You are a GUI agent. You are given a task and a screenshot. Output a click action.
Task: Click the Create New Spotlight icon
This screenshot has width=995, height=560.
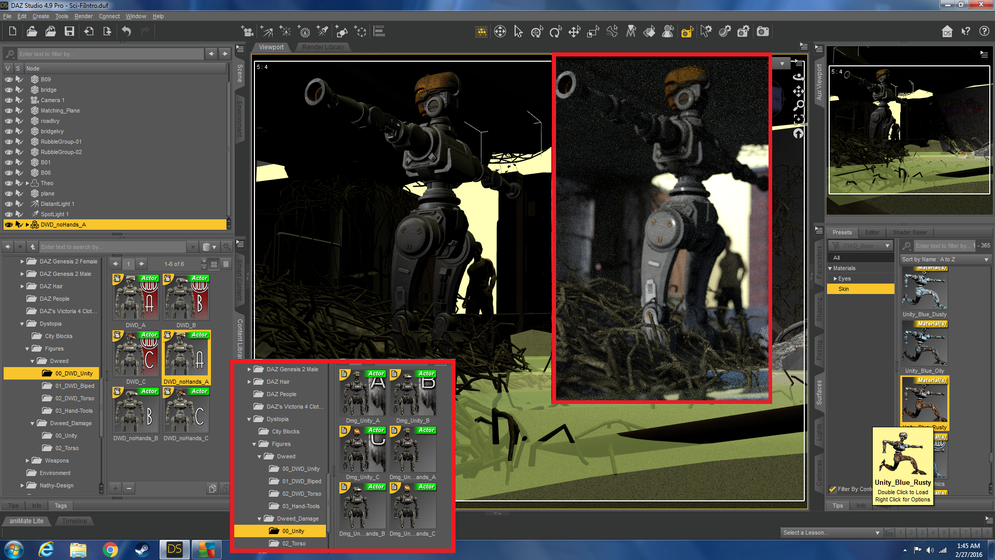pos(323,32)
